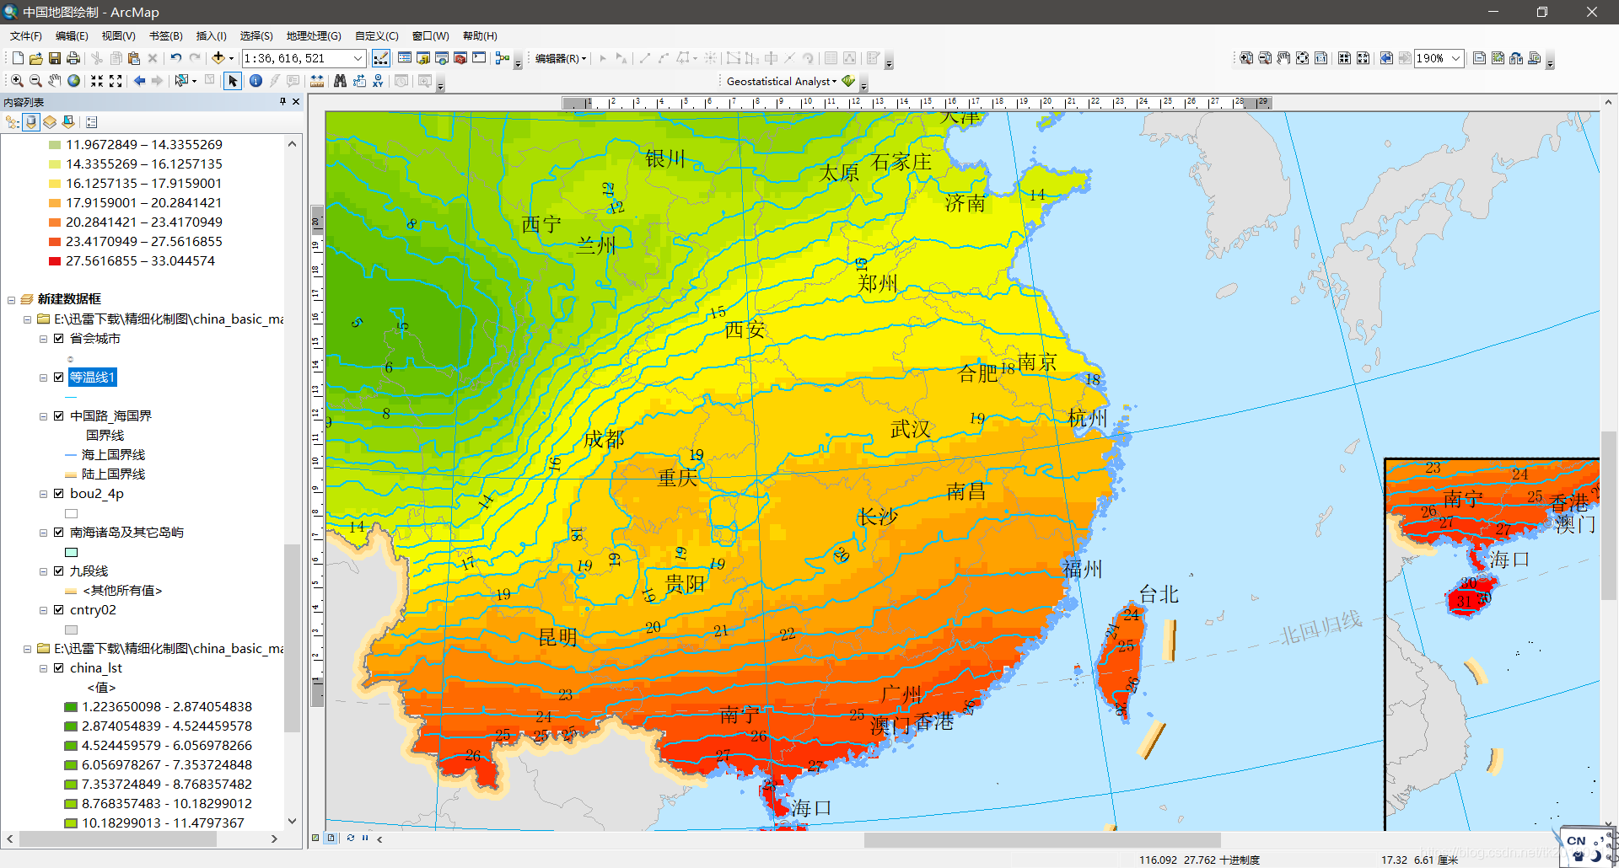Click the Add Data button
1619x868 pixels.
click(x=218, y=58)
